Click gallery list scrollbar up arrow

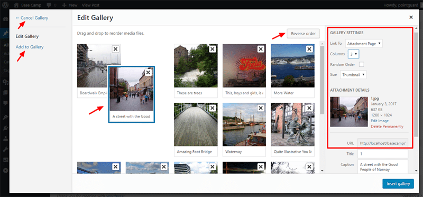point(322,43)
